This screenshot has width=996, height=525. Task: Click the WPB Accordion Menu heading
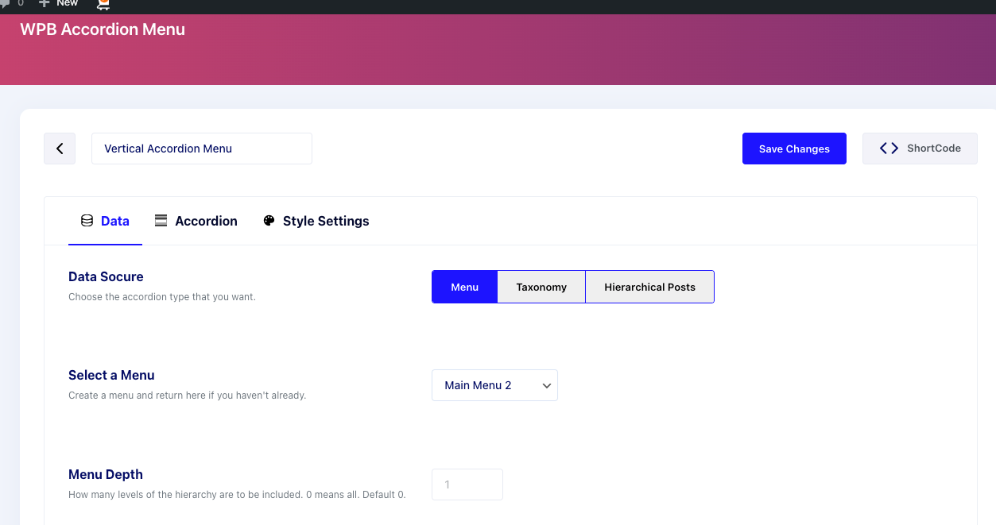tap(103, 29)
